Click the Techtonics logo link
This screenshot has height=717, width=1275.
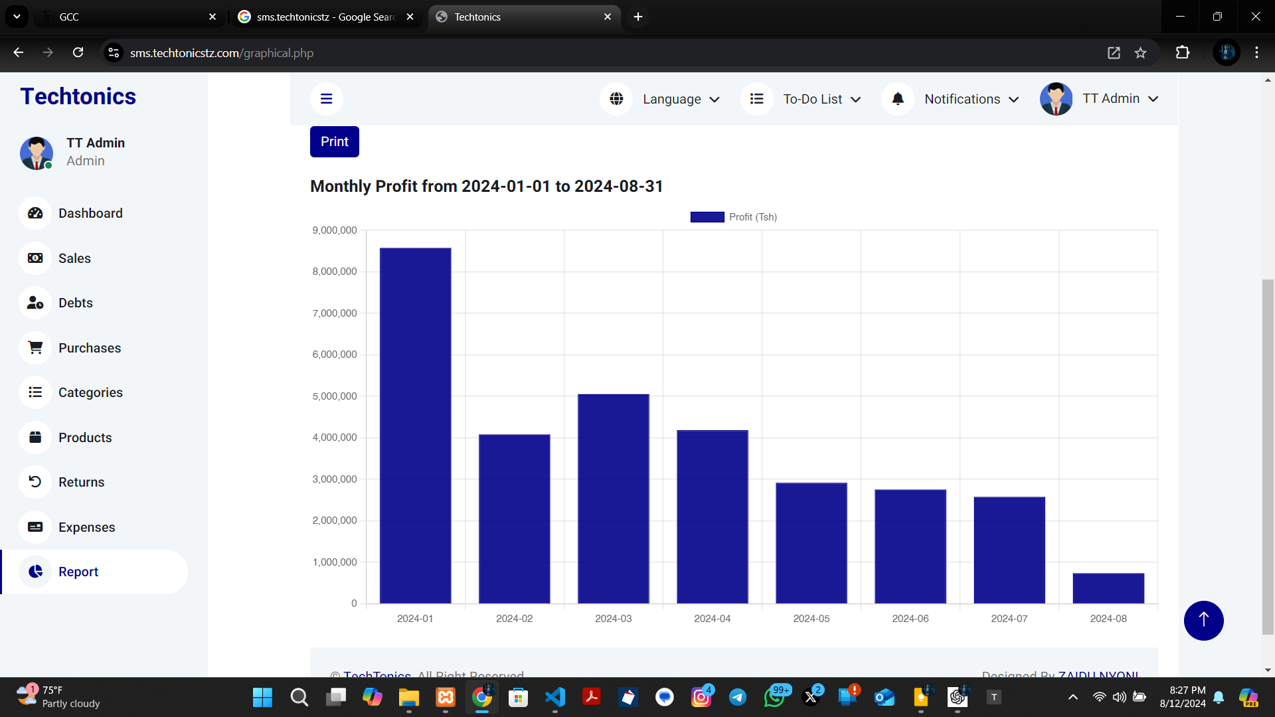click(78, 96)
